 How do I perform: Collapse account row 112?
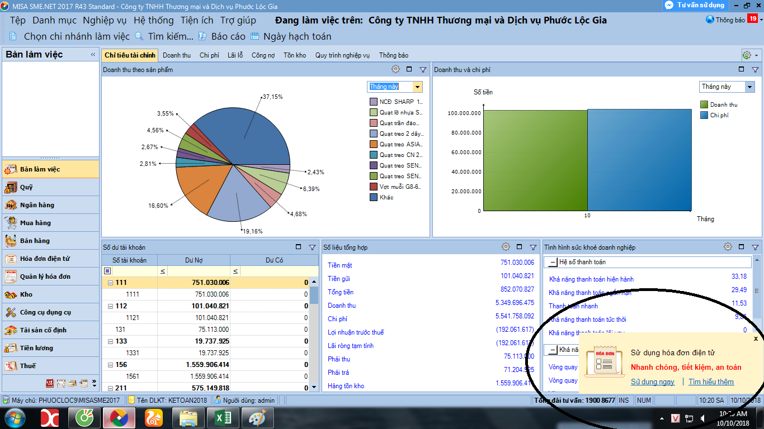[110, 306]
